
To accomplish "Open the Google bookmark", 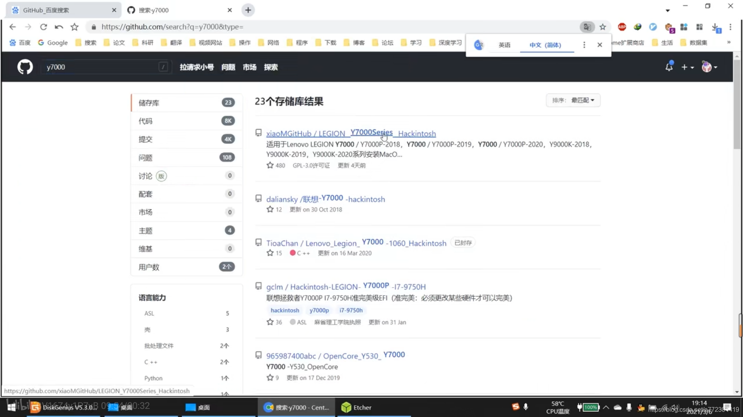I will 53,42.
